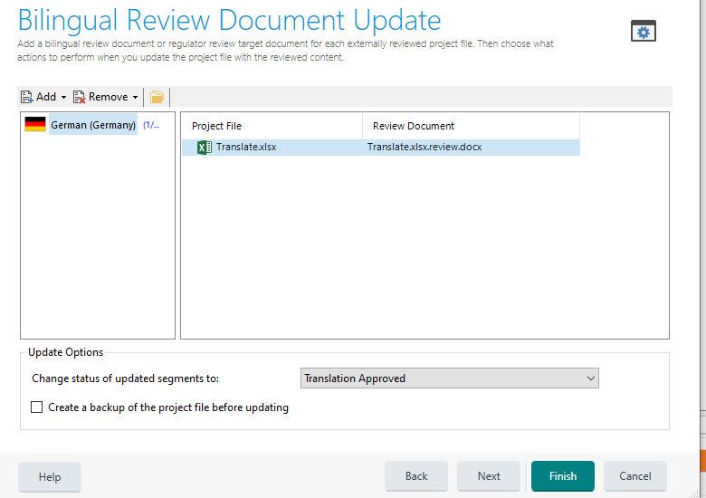This screenshot has height=498, width=706.
Task: Click the resize grip at the window corner
Action: (x=695, y=493)
